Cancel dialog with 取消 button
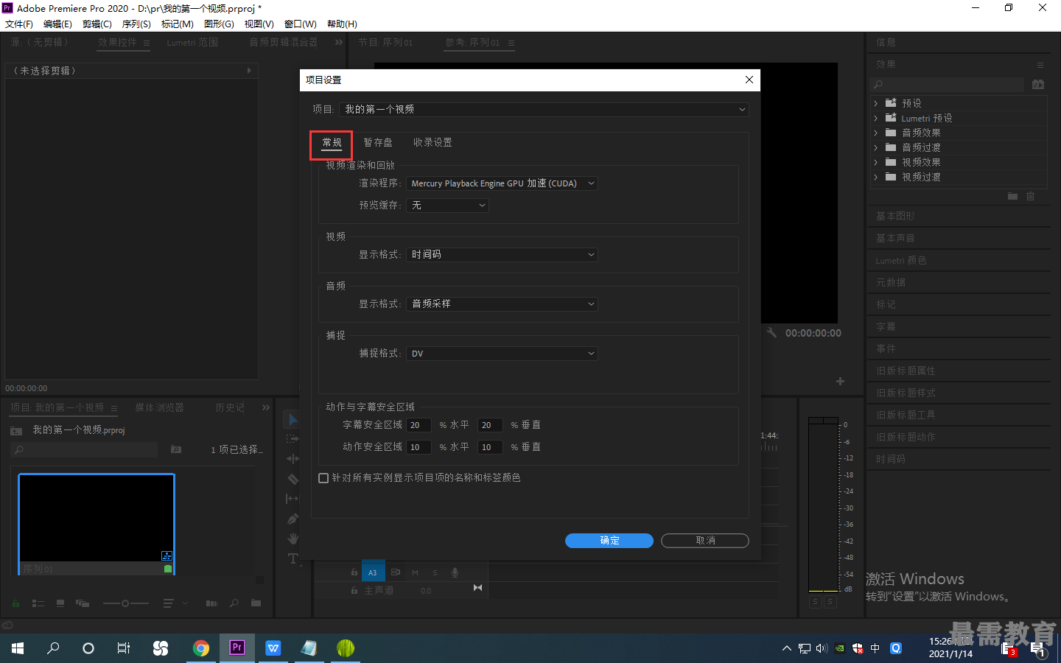Image resolution: width=1061 pixels, height=663 pixels. pyautogui.click(x=705, y=541)
